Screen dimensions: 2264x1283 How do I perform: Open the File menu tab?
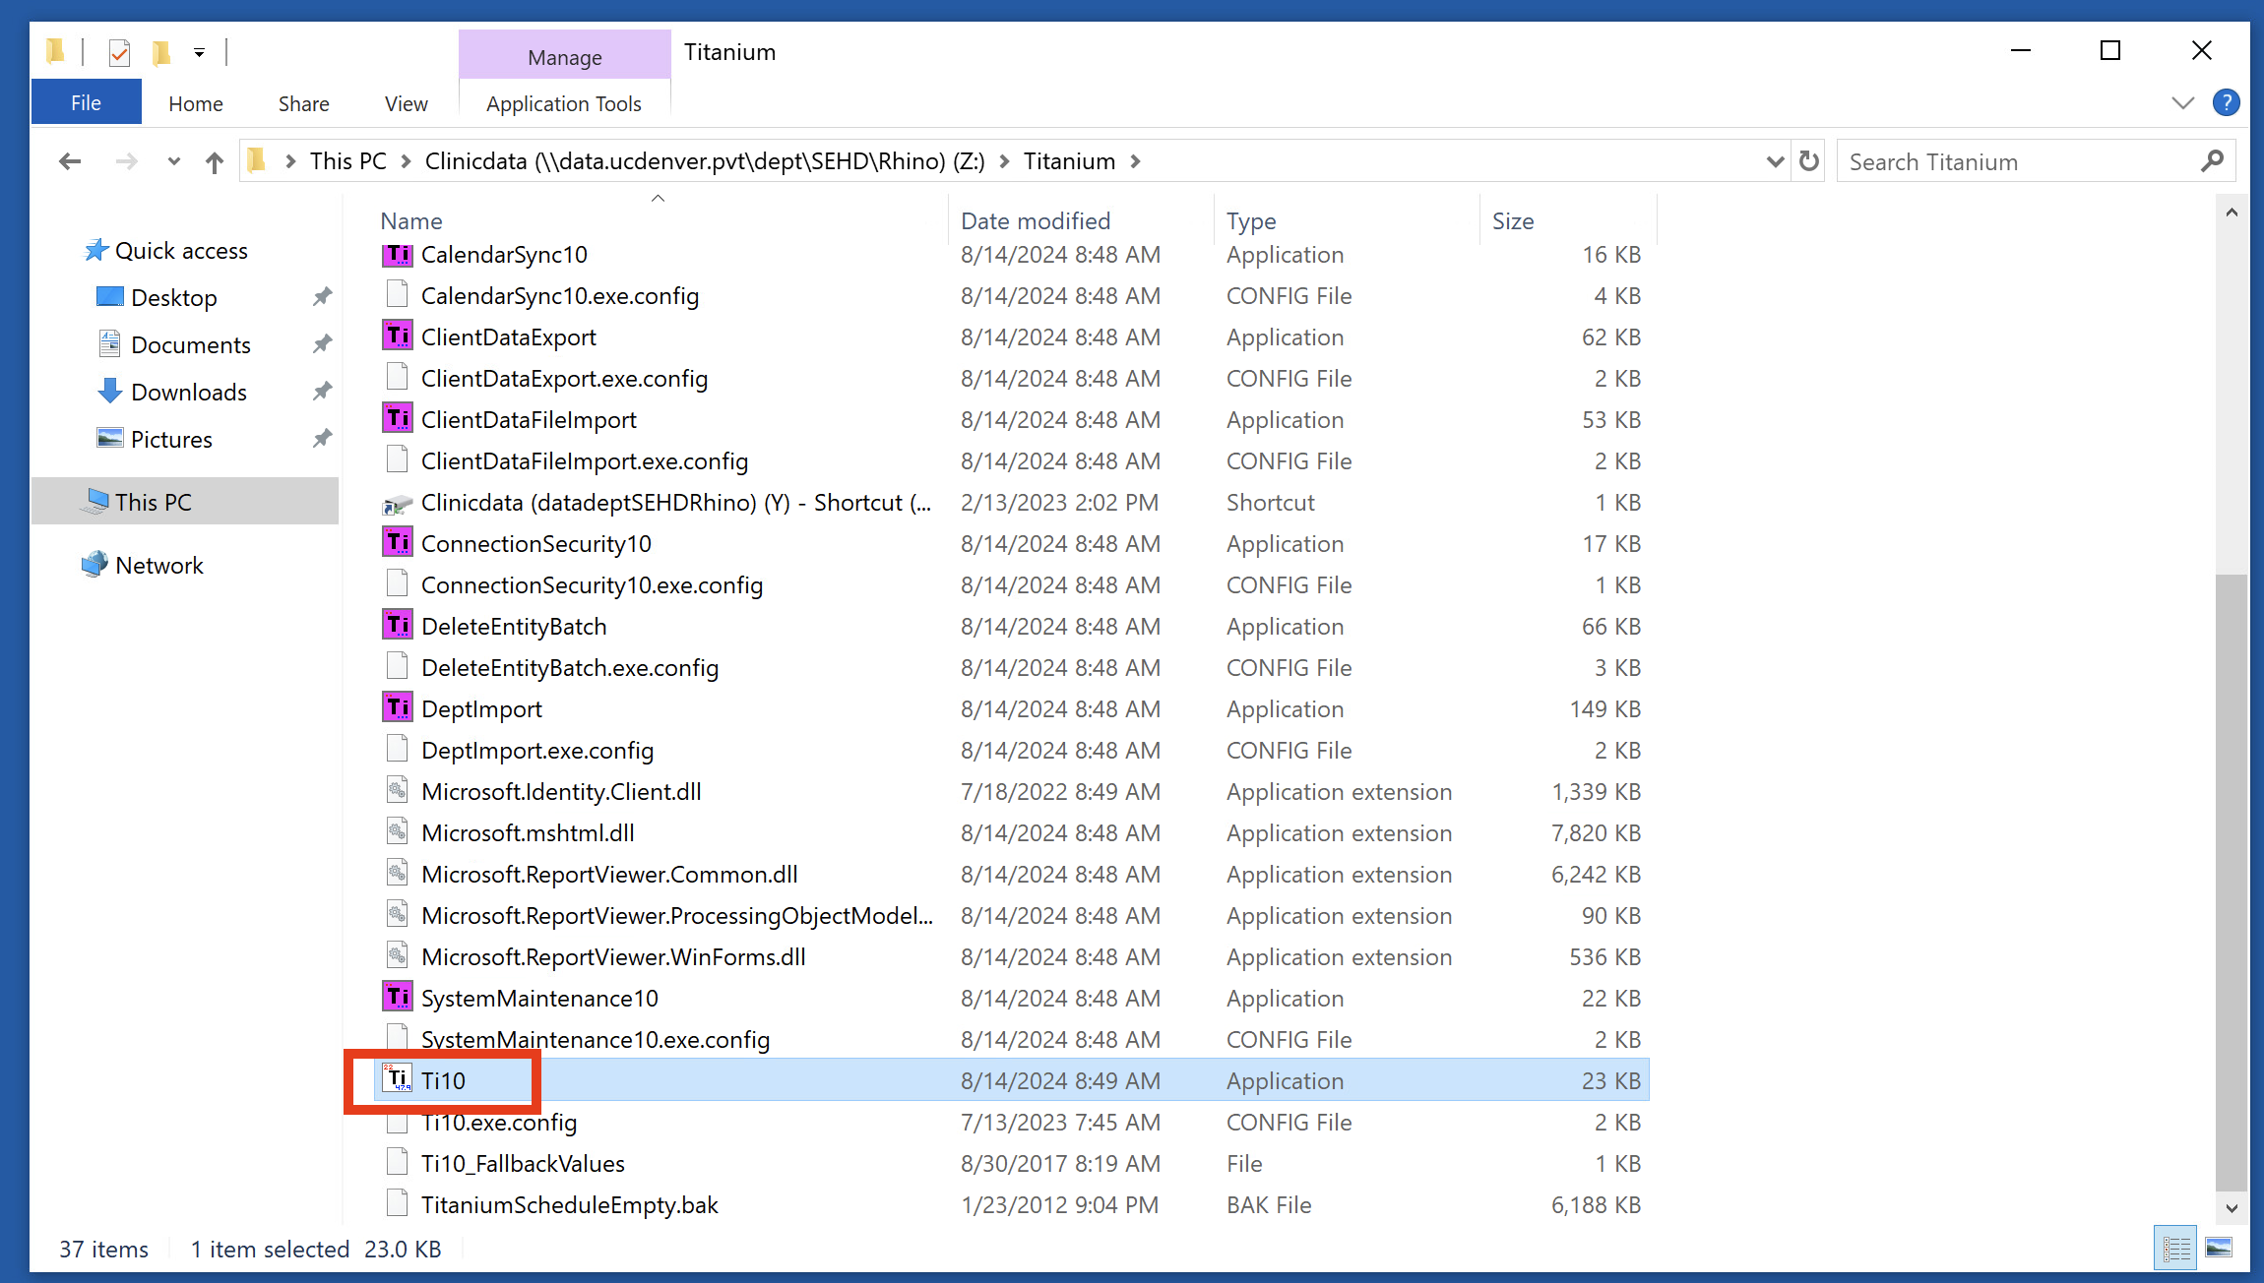click(86, 102)
